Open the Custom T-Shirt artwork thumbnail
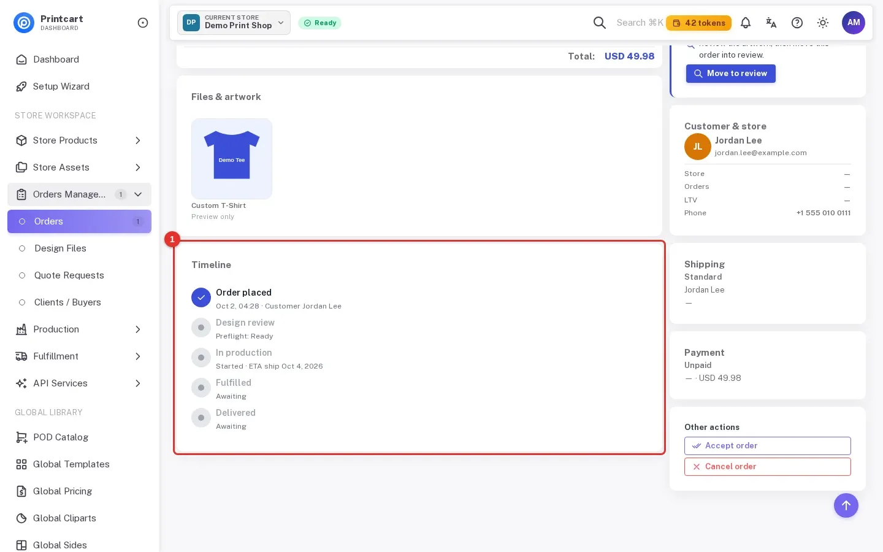 tap(232, 159)
